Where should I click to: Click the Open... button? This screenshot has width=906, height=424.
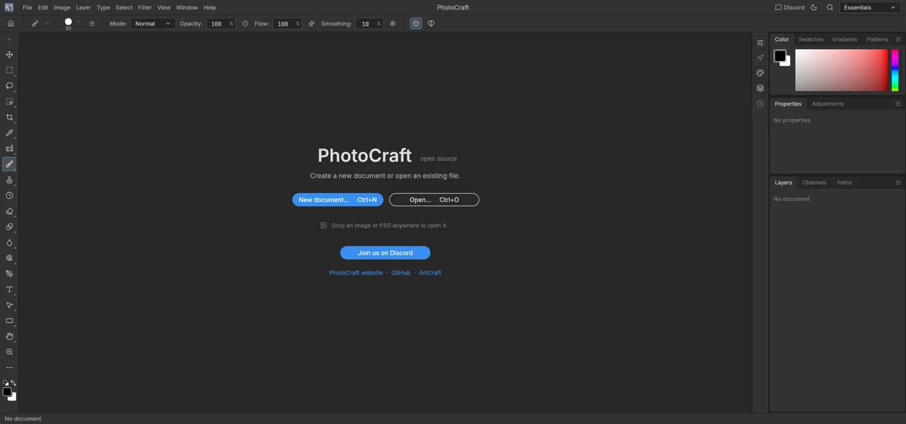click(x=434, y=200)
